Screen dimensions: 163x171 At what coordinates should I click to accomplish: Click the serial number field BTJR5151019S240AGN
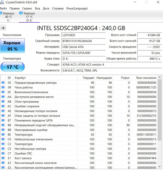(83, 41)
